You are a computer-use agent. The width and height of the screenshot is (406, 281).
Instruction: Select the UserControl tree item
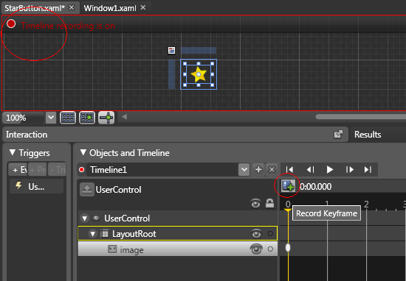(127, 218)
